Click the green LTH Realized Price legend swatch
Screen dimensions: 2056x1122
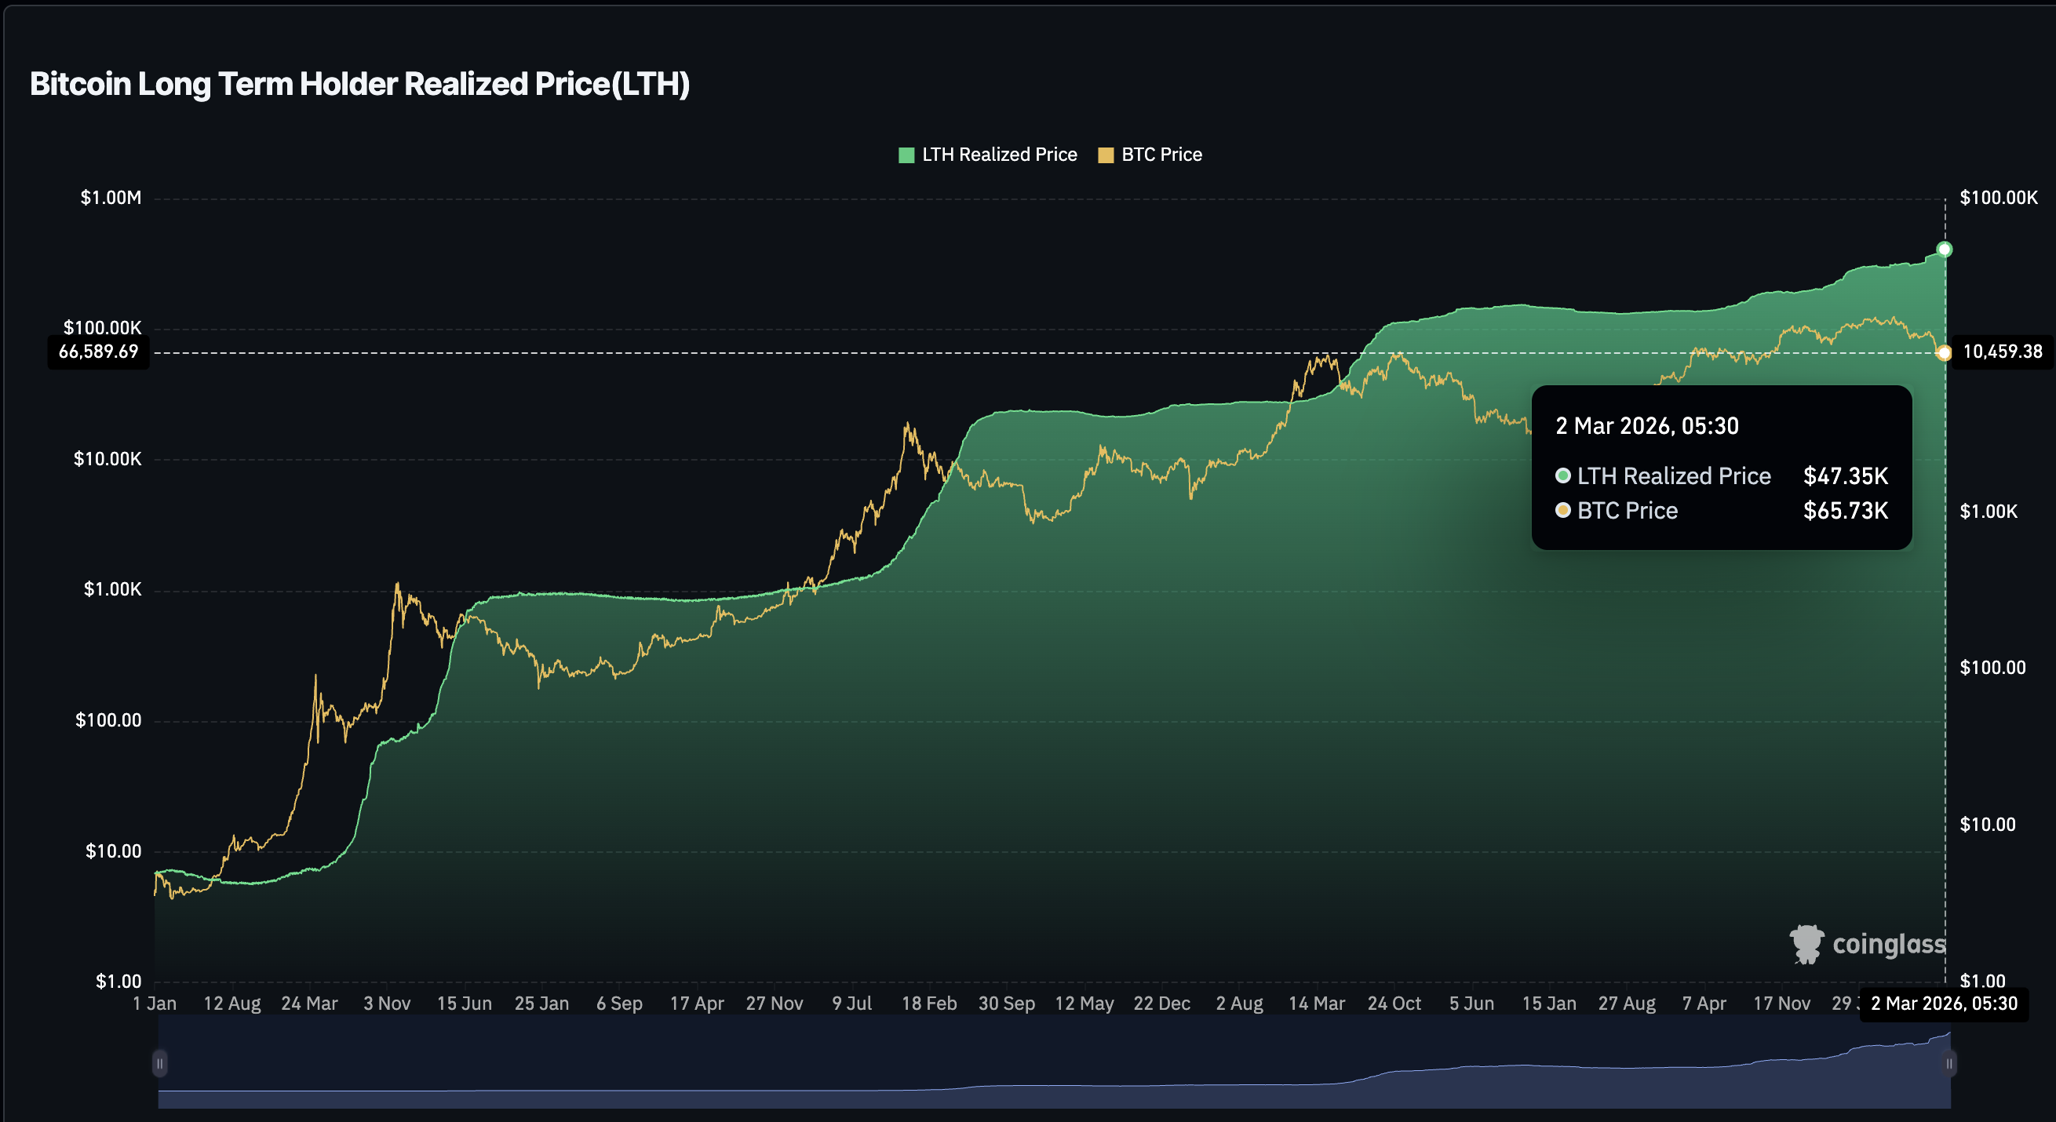coord(906,155)
